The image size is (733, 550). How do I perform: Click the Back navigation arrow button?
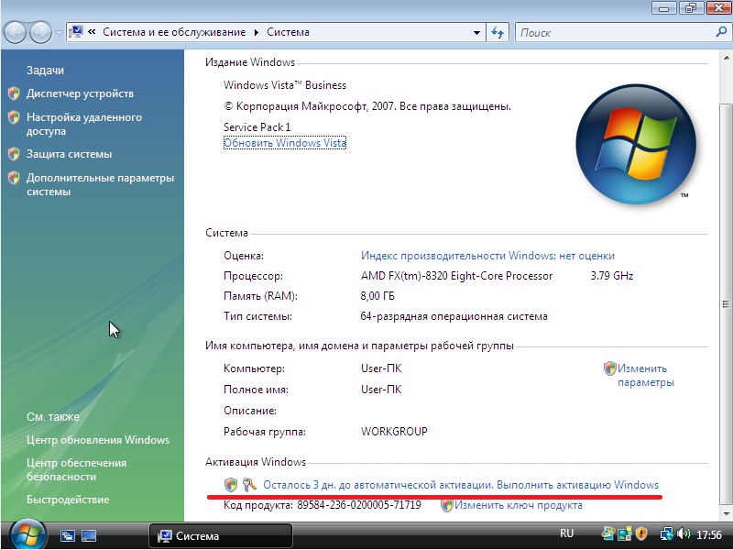(x=14, y=33)
